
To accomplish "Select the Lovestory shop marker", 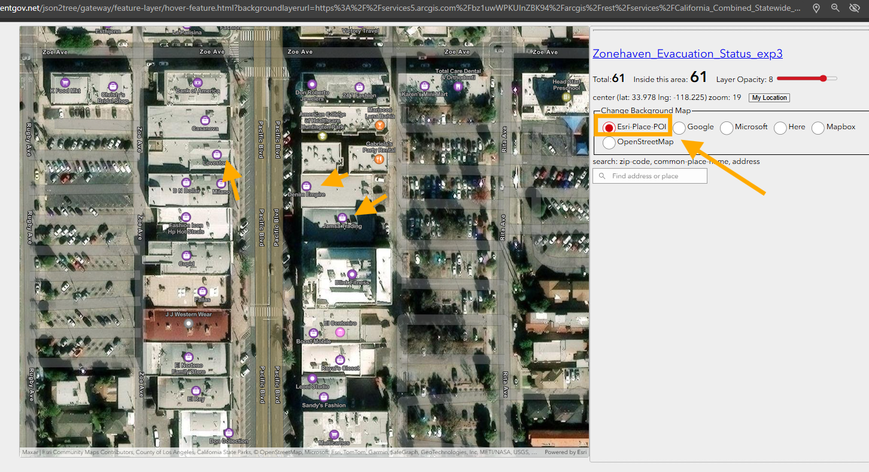I will pos(217,154).
